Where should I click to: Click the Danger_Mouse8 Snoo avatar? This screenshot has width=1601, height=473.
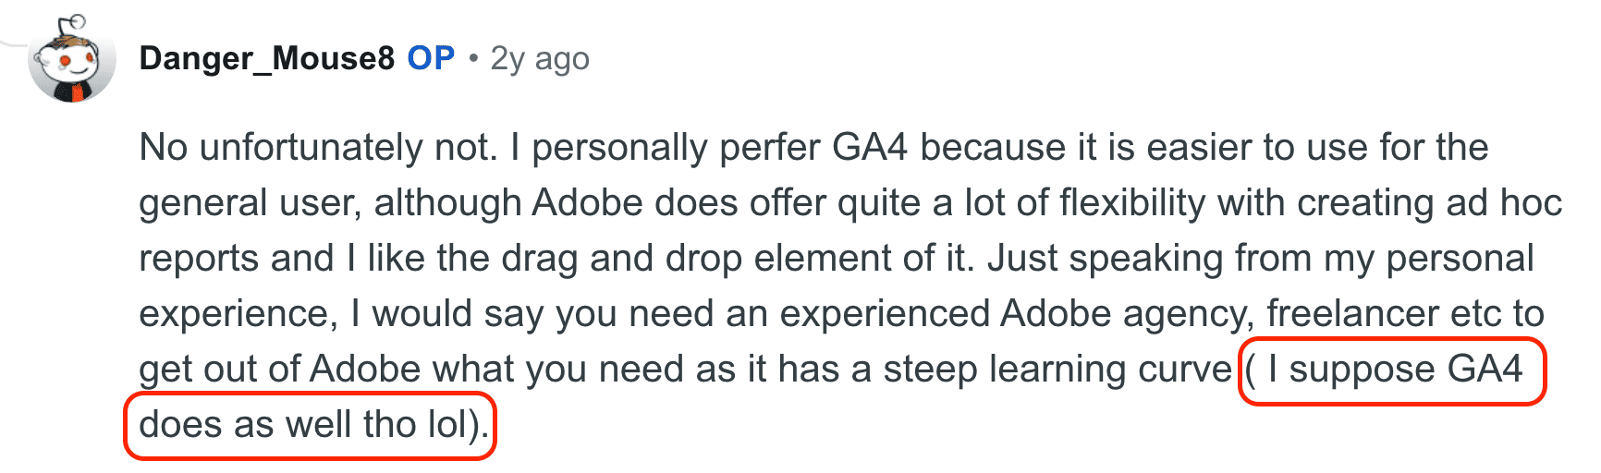coord(72,61)
